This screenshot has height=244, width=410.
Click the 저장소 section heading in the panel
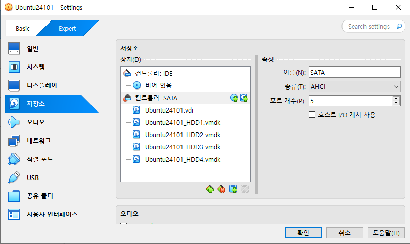129,48
